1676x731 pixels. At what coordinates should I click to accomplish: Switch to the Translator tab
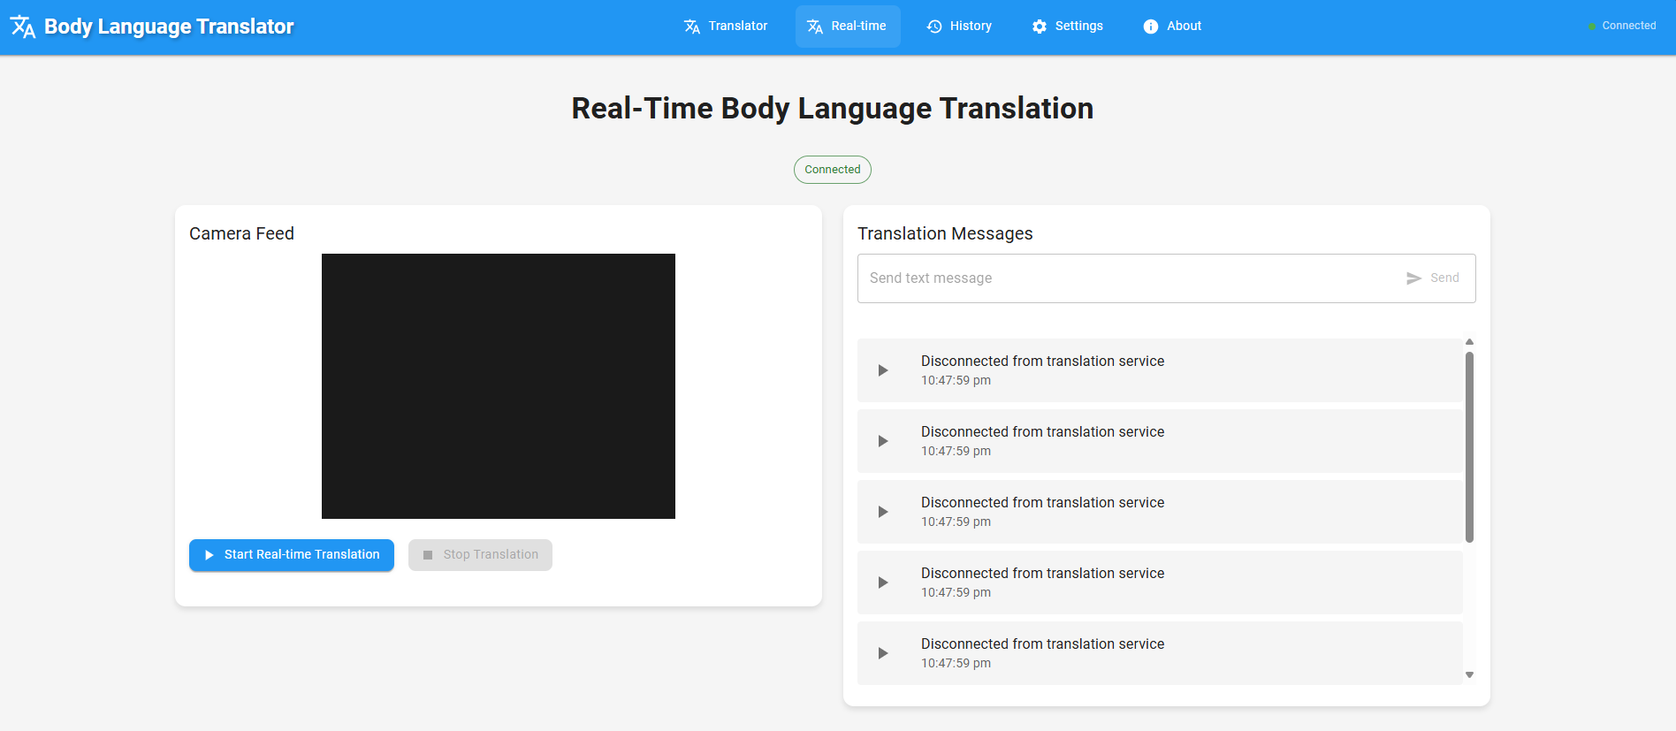(726, 27)
